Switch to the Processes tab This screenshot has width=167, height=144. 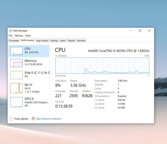14,41
